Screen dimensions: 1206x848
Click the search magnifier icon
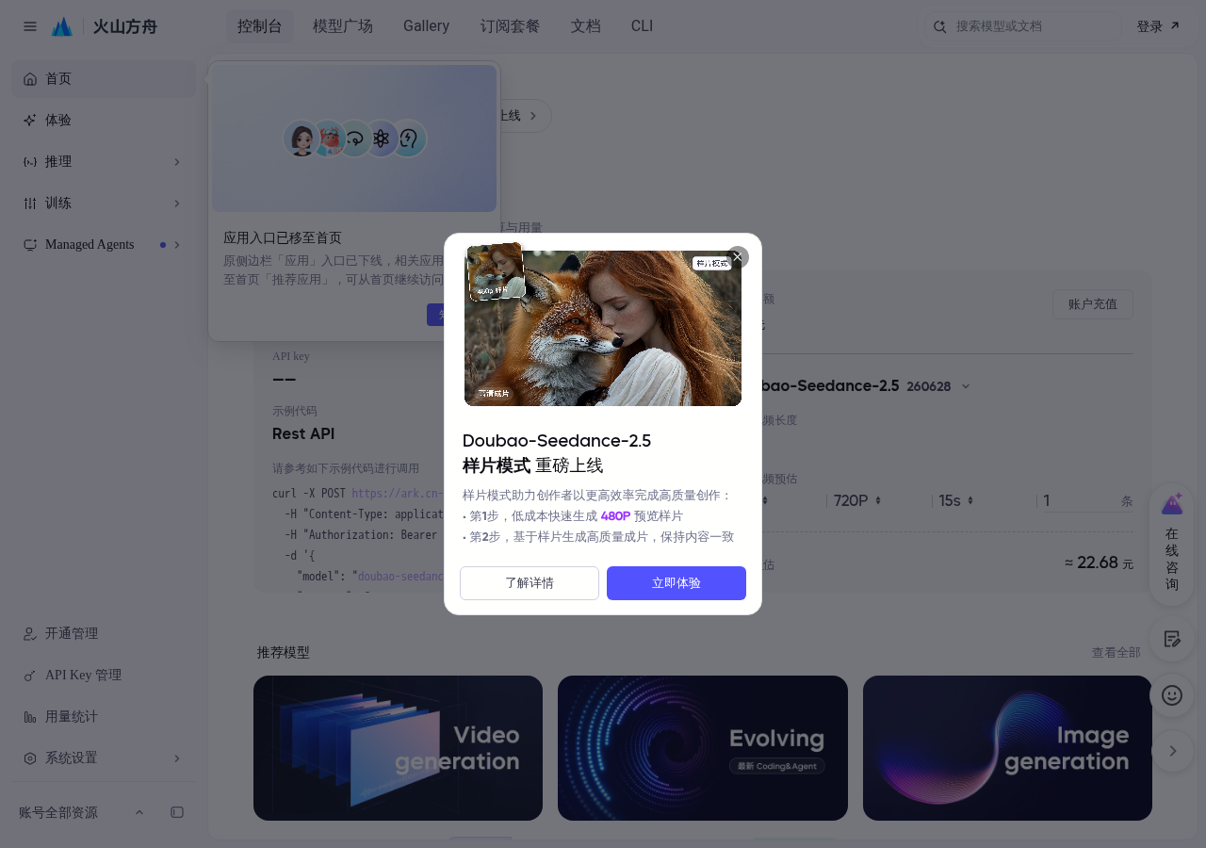tap(939, 26)
